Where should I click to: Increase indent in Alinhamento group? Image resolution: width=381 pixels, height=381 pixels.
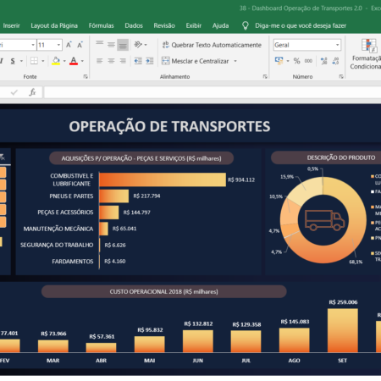tap(150, 61)
